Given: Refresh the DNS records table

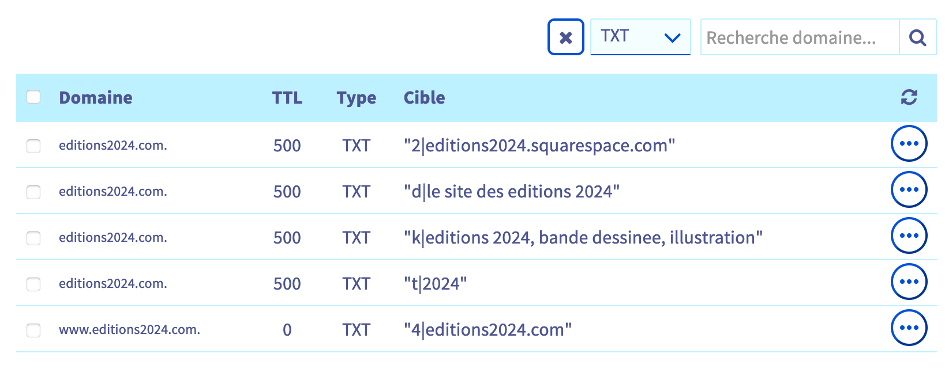Looking at the screenshot, I should click(x=909, y=97).
